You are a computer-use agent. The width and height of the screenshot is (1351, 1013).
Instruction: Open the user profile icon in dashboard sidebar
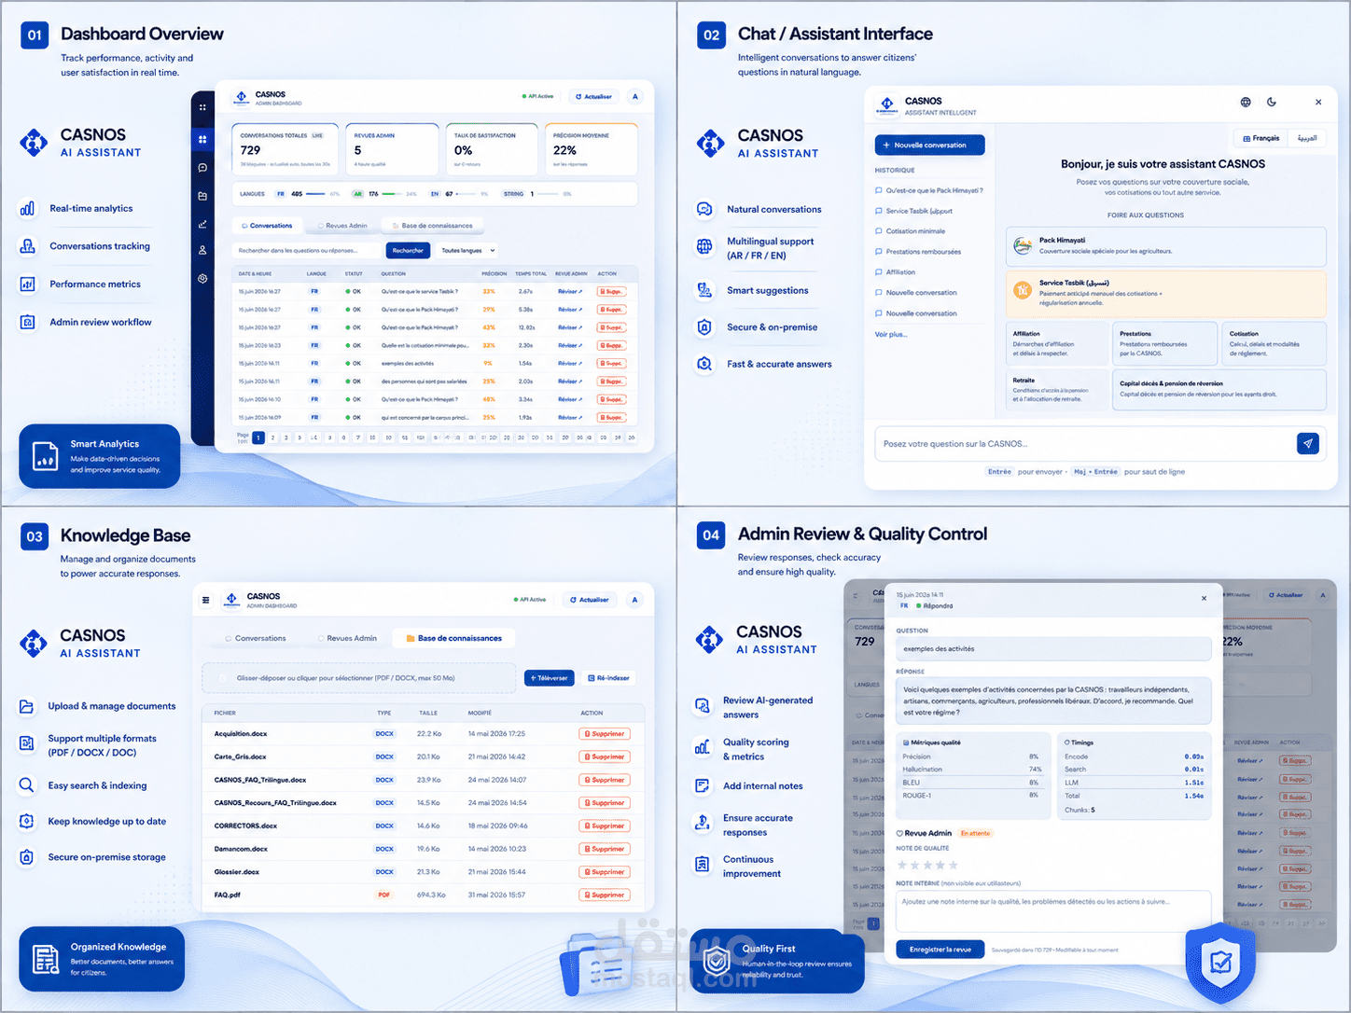[x=202, y=250]
